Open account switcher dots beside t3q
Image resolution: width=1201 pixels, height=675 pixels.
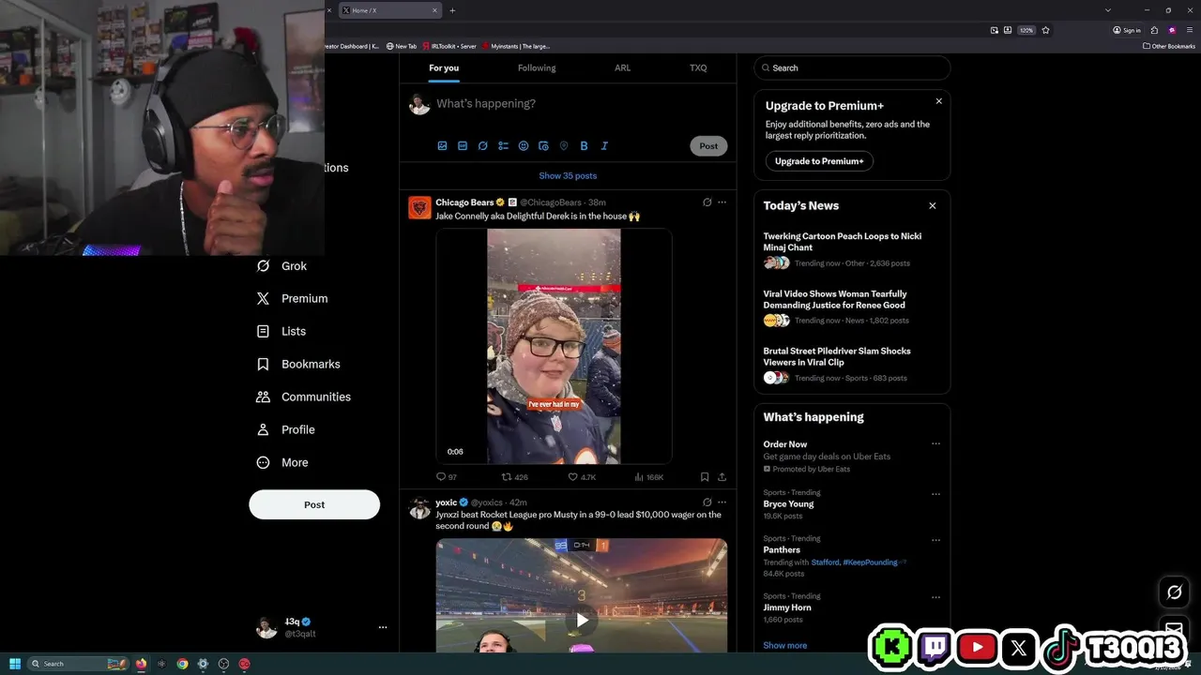[x=382, y=627]
